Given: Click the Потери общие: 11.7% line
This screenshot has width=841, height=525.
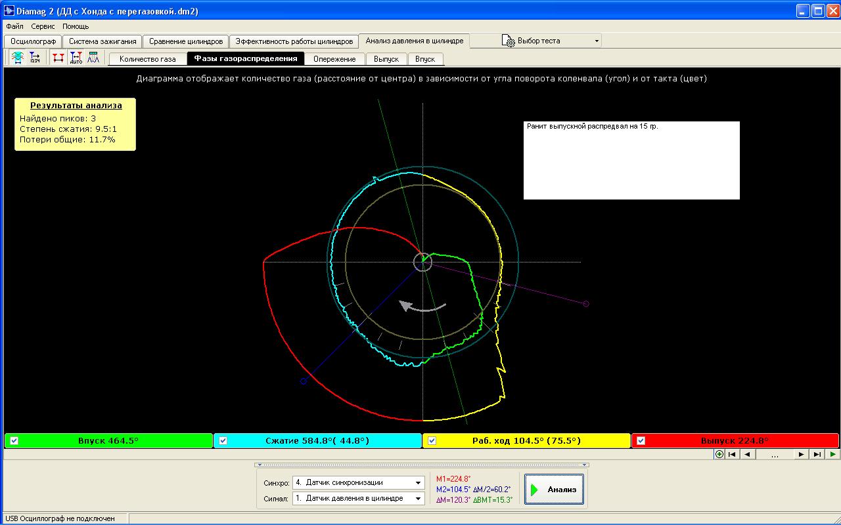Looking at the screenshot, I should click(x=68, y=139).
